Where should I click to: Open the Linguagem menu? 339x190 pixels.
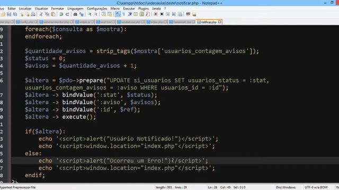[75, 8]
